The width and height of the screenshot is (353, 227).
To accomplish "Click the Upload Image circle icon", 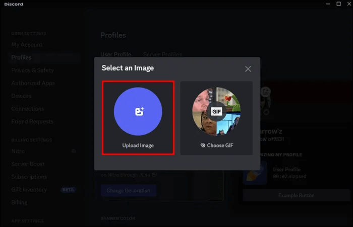I will (138, 111).
